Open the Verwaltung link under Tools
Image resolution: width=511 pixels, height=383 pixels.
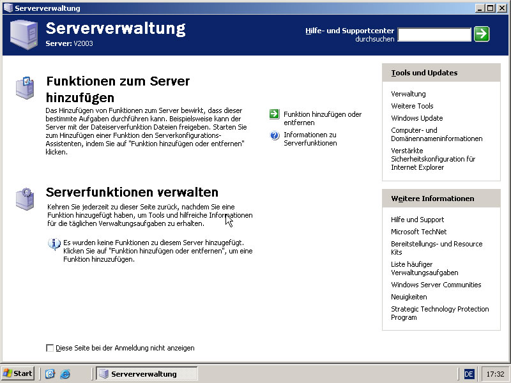(408, 94)
